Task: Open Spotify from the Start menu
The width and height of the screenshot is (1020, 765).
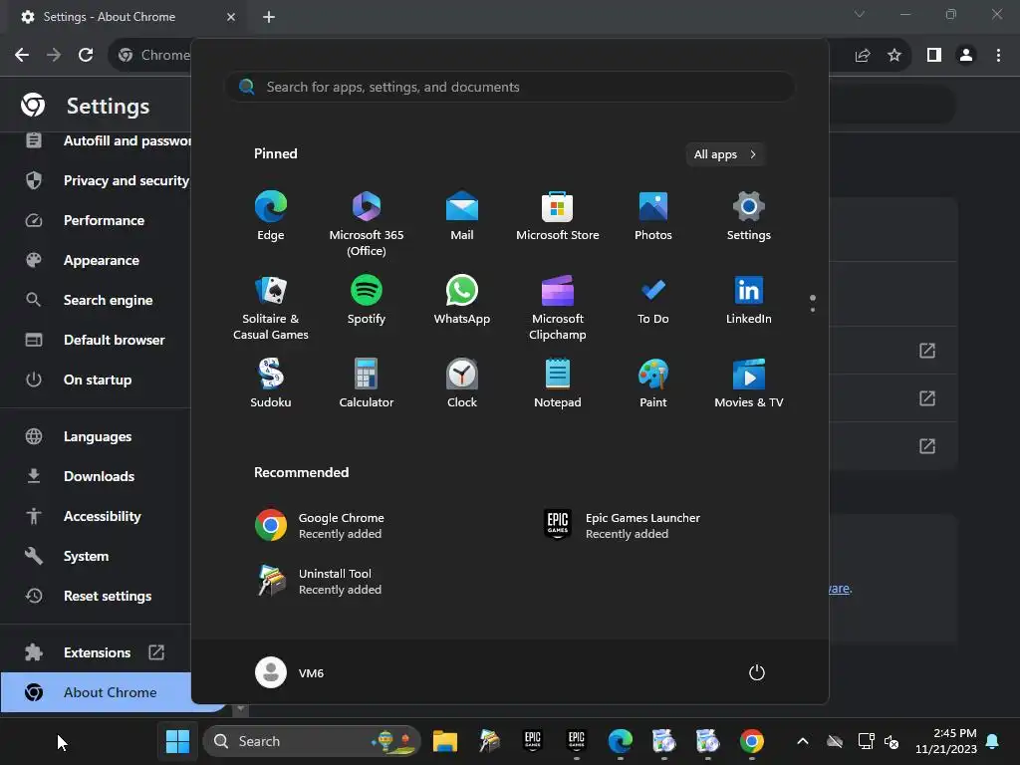Action: [367, 299]
